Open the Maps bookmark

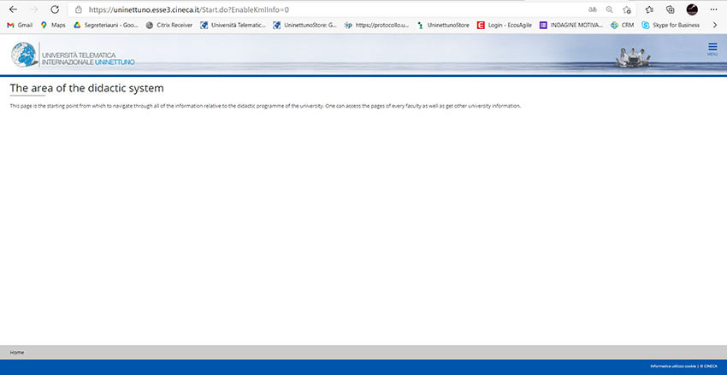coord(52,26)
